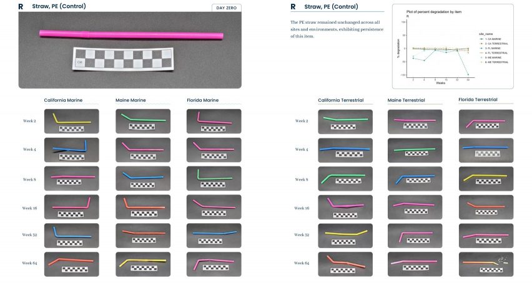Image resolution: width=532 pixels, height=283 pixels.
Task: Open Florida Terrestrial Week 16 orange straw photo
Action: (486, 207)
